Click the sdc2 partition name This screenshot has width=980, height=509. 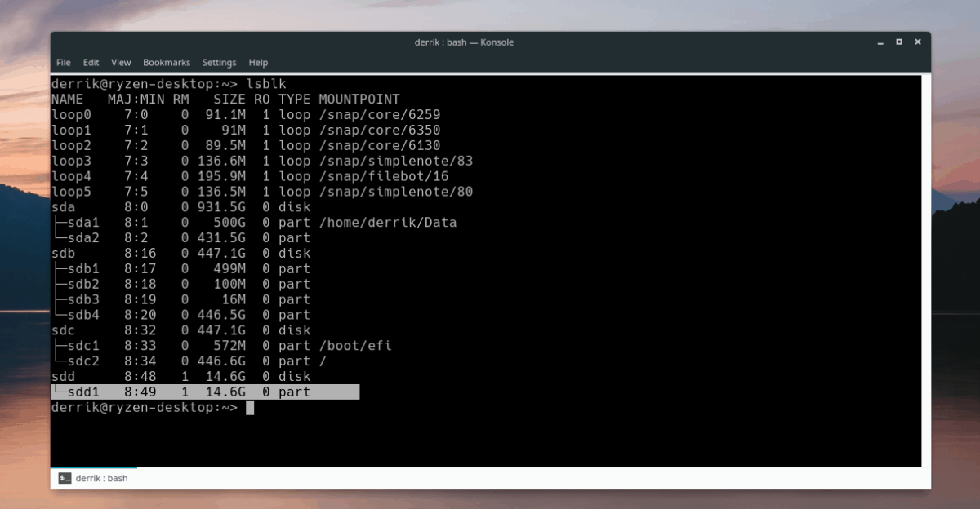coord(83,361)
